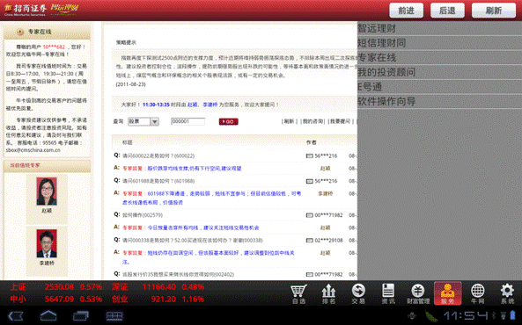The image size is (522, 325).
Task: Click the 11:54 clock in status bar
Action: pyautogui.click(x=466, y=315)
